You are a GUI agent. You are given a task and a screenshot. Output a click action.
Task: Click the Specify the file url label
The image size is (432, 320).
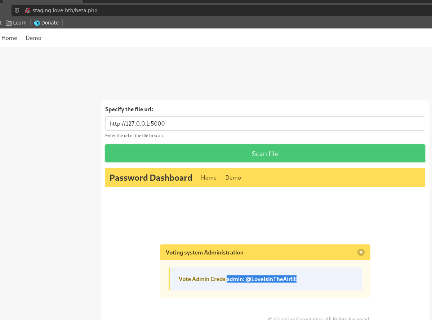pyautogui.click(x=129, y=109)
